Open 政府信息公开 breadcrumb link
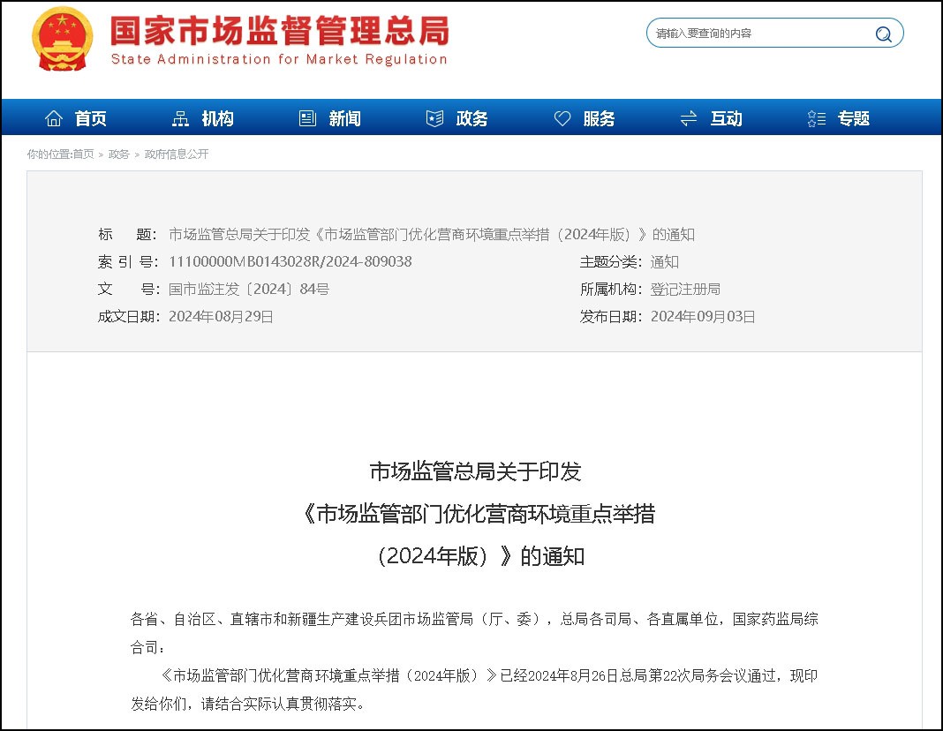This screenshot has width=943, height=731. pyautogui.click(x=177, y=154)
